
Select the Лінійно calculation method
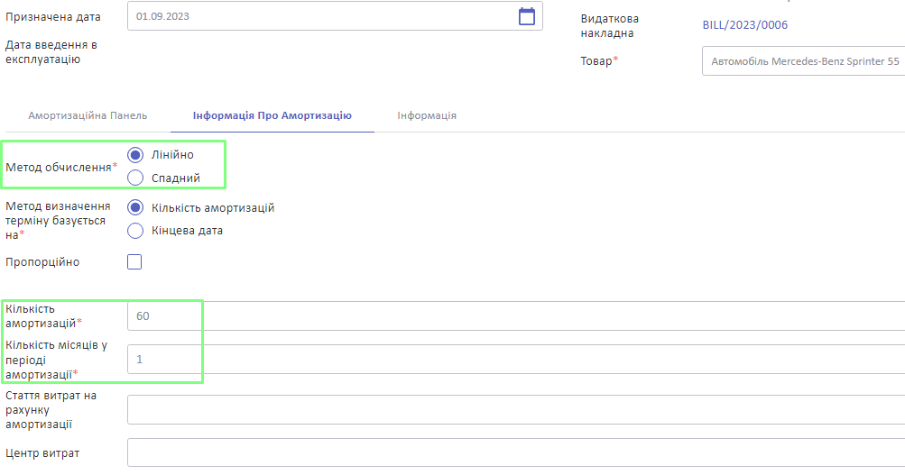pos(135,155)
